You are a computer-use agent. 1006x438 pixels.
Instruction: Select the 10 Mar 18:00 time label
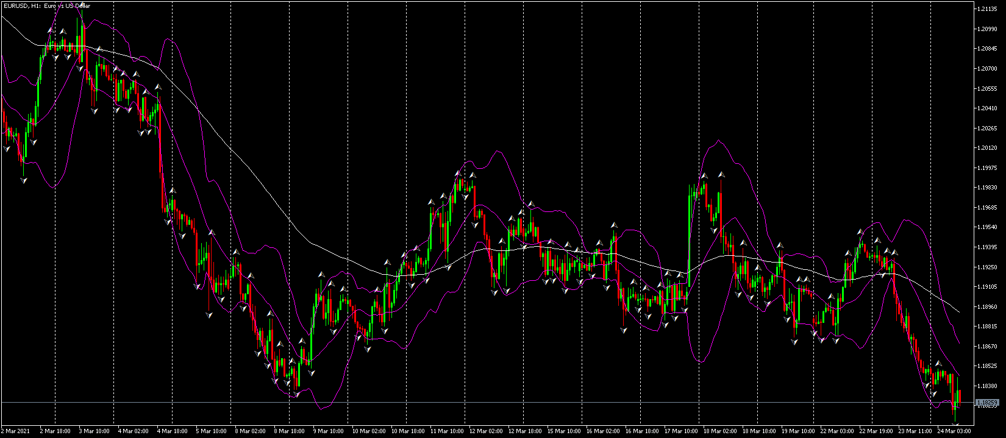coord(409,431)
